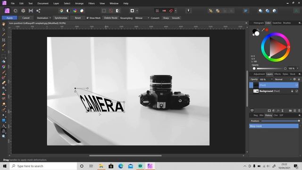The height and width of the screenshot is (170, 302).
Task: Convert node to Sharp
Action: coord(166,18)
